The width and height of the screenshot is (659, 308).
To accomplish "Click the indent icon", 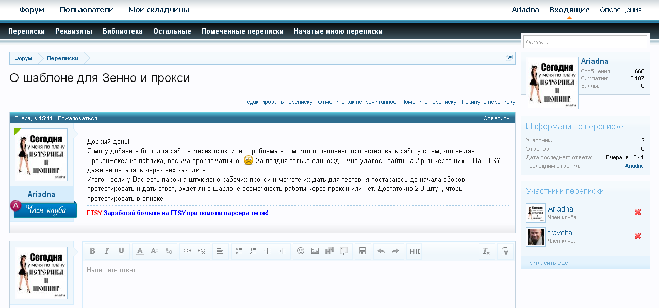I will [282, 251].
